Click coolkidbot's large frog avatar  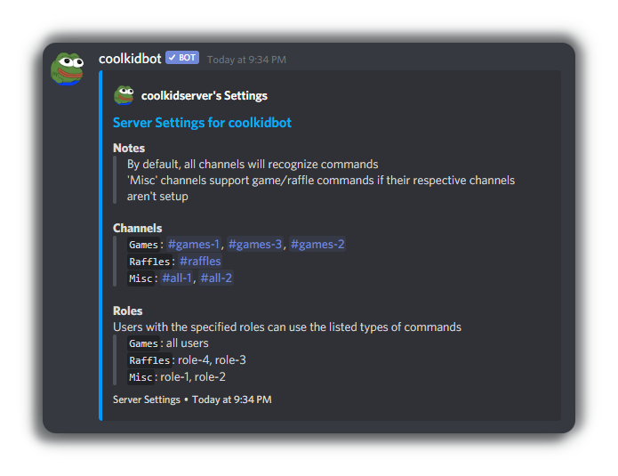(68, 69)
